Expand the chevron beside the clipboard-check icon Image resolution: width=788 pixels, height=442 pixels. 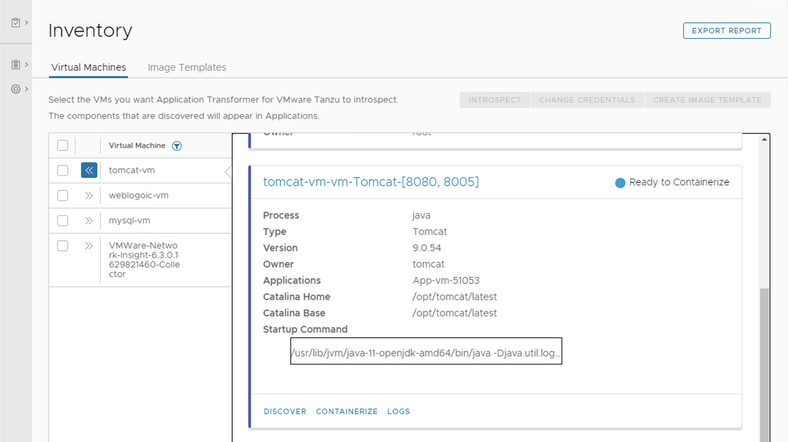tap(27, 22)
